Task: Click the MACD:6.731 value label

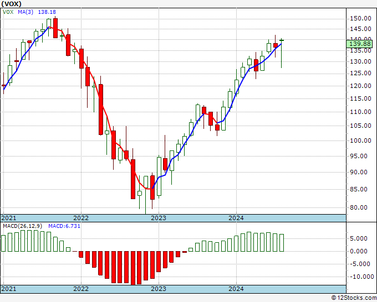Action: [x=64, y=226]
